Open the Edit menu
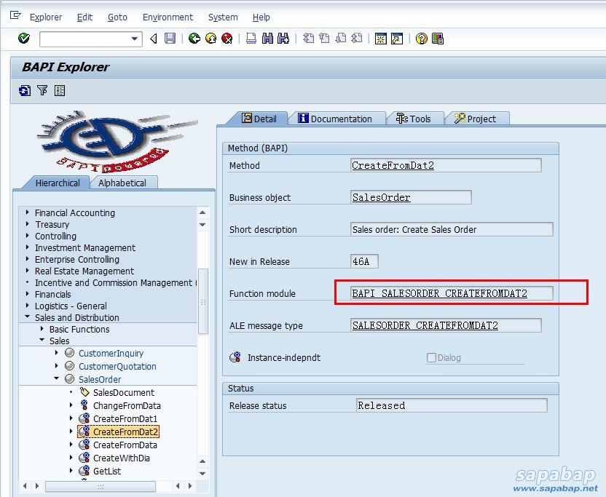Image resolution: width=606 pixels, height=497 pixels. (84, 17)
